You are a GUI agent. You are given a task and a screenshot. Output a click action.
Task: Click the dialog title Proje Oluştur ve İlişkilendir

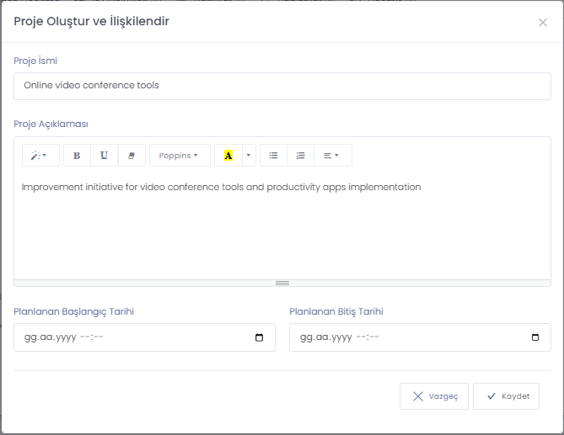click(91, 21)
